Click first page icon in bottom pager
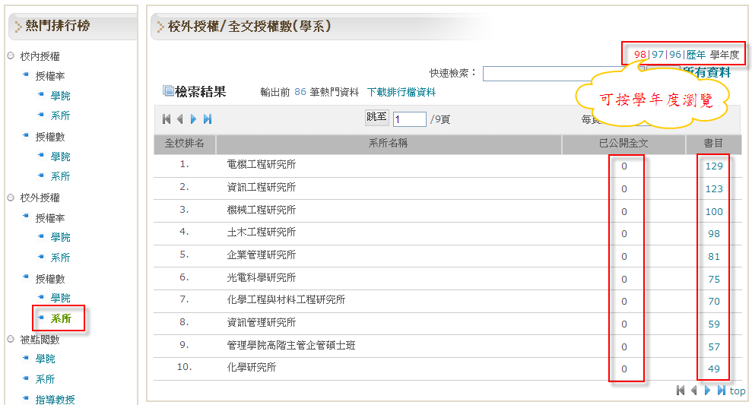 pyautogui.click(x=681, y=391)
